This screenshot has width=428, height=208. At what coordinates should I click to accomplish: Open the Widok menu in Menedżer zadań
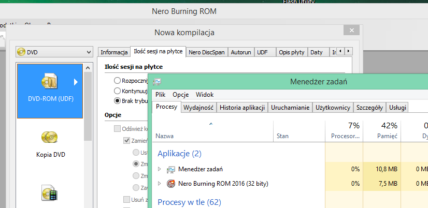[x=205, y=95]
